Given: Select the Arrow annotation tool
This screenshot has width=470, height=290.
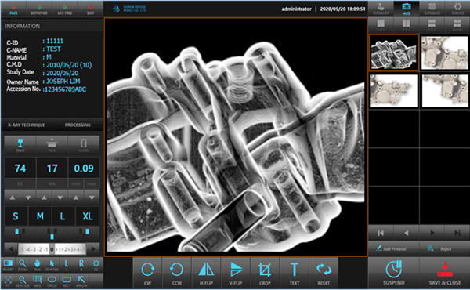Looking at the screenshot, I should click(x=81, y=281).
